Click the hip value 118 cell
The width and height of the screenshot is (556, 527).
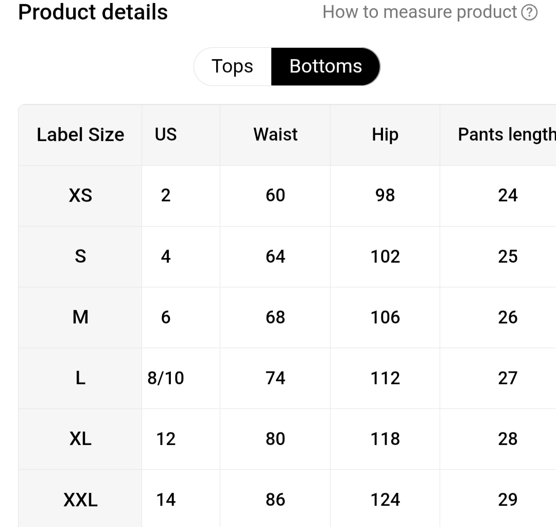385,439
